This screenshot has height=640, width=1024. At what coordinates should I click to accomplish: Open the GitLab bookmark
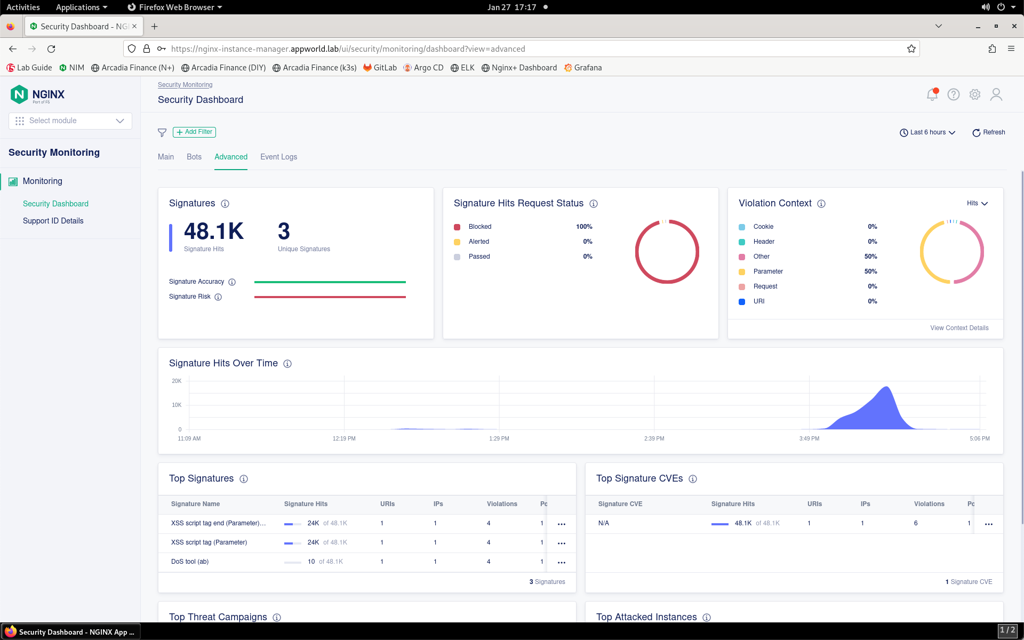380,68
